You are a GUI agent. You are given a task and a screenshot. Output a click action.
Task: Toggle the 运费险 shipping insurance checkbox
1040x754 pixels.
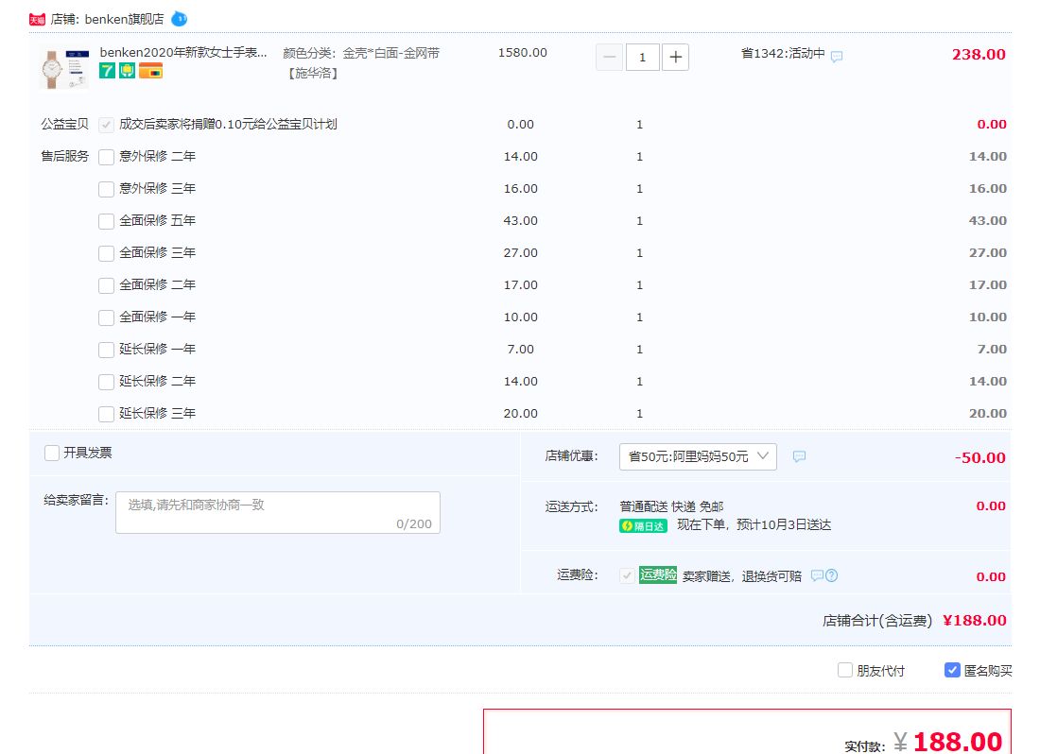627,575
